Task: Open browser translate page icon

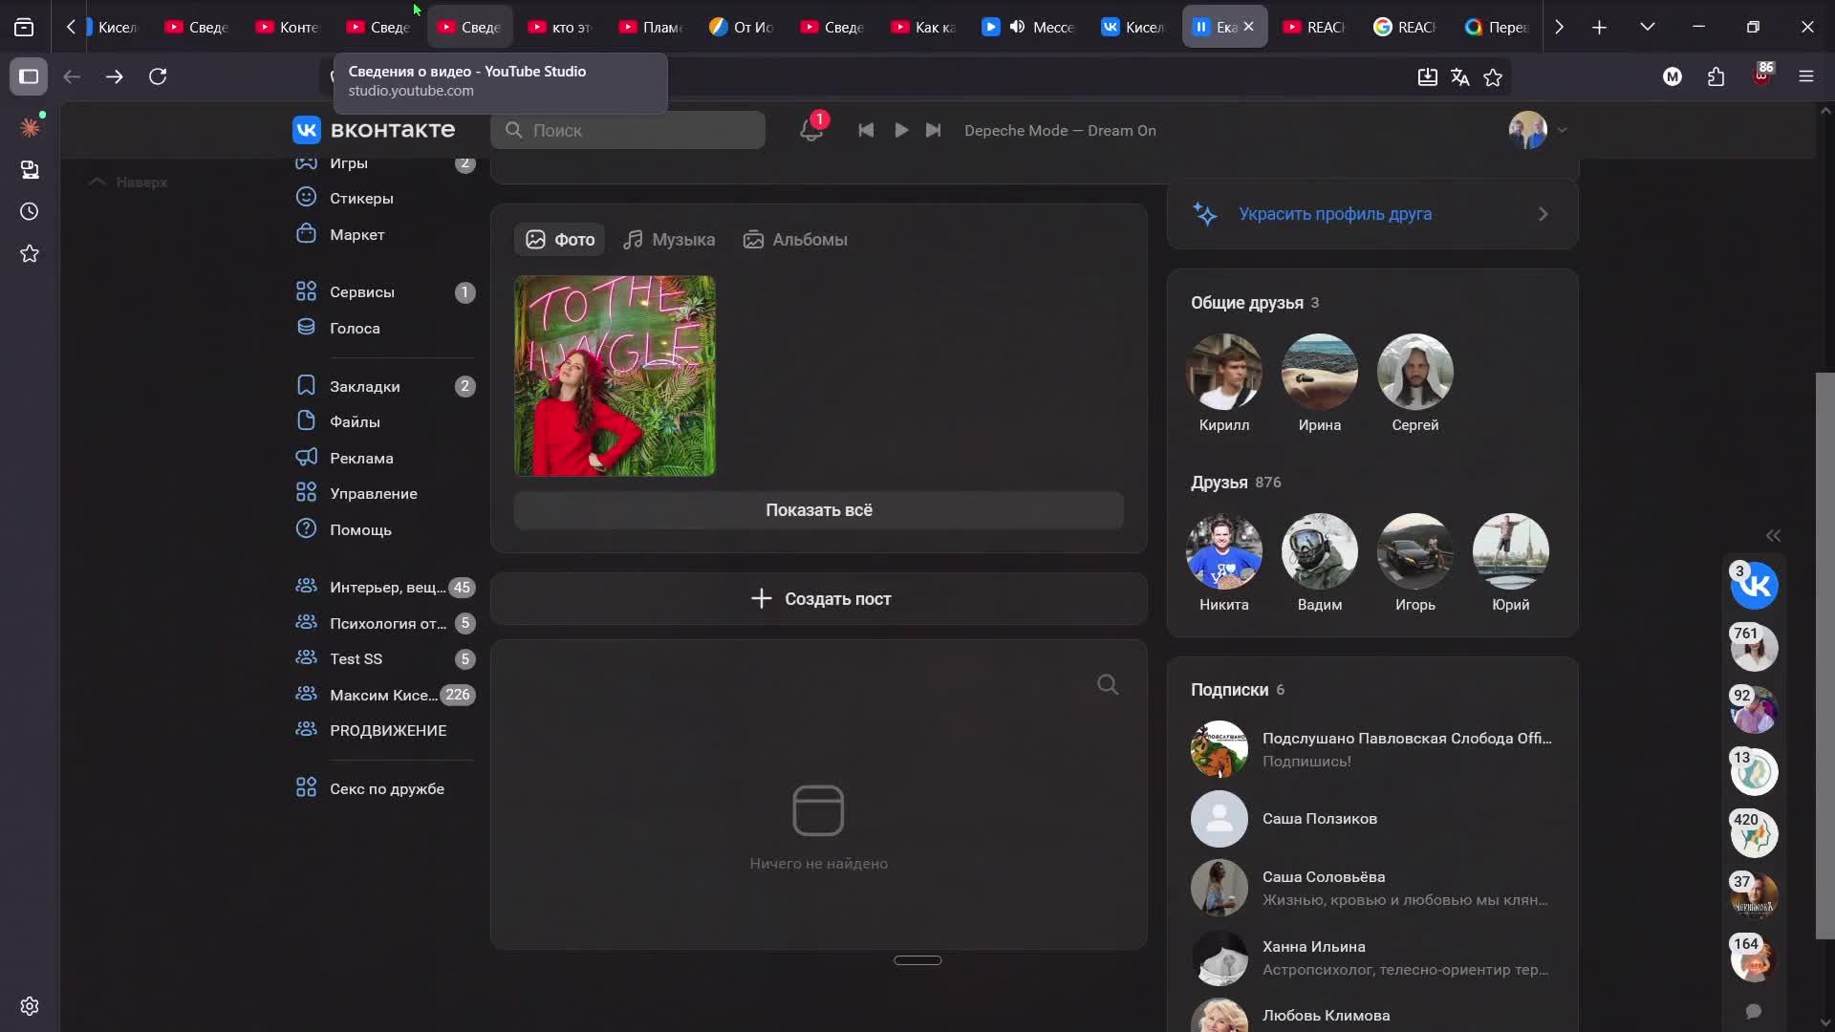Action: (1459, 77)
